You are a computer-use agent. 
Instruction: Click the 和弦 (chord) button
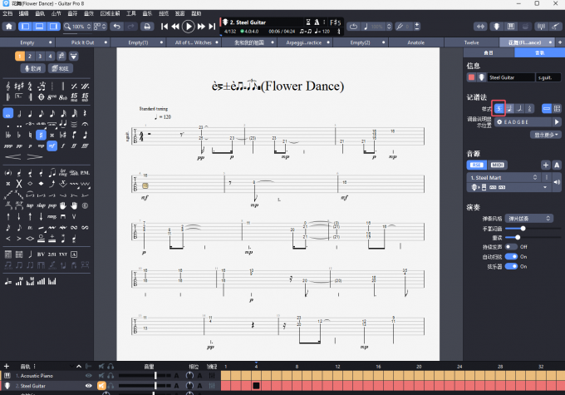point(60,68)
